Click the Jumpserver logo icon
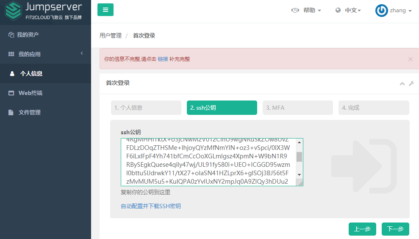Image resolution: width=419 pixels, height=239 pixels. pyautogui.click(x=13, y=11)
